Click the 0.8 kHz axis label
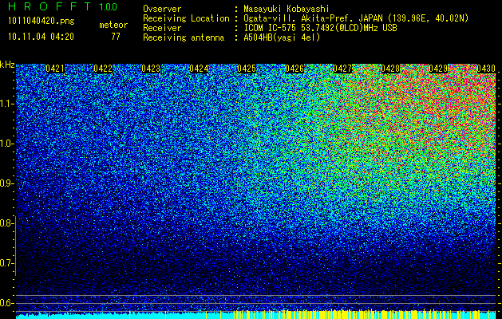The height and width of the screenshot is (319, 502). (x=6, y=223)
